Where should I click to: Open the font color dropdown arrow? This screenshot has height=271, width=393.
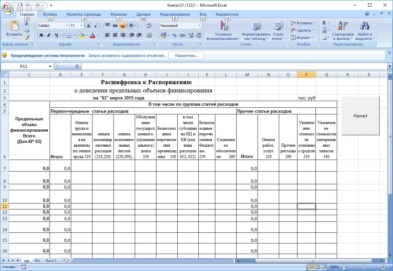point(98,35)
